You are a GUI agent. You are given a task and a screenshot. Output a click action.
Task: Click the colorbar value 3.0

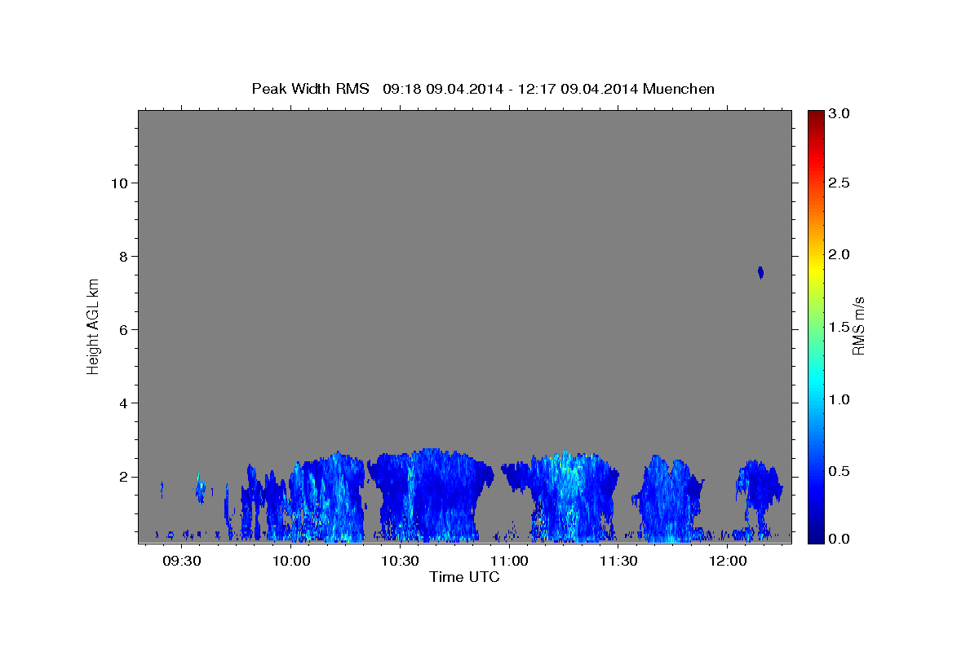pyautogui.click(x=838, y=114)
